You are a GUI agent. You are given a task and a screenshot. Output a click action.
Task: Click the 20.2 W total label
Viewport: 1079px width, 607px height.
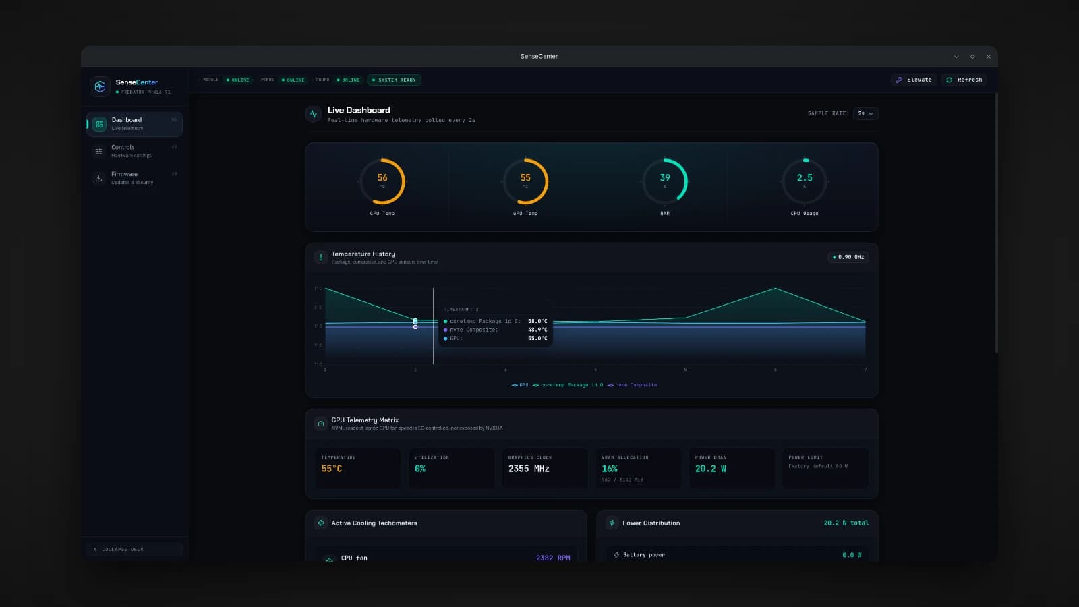pos(846,523)
